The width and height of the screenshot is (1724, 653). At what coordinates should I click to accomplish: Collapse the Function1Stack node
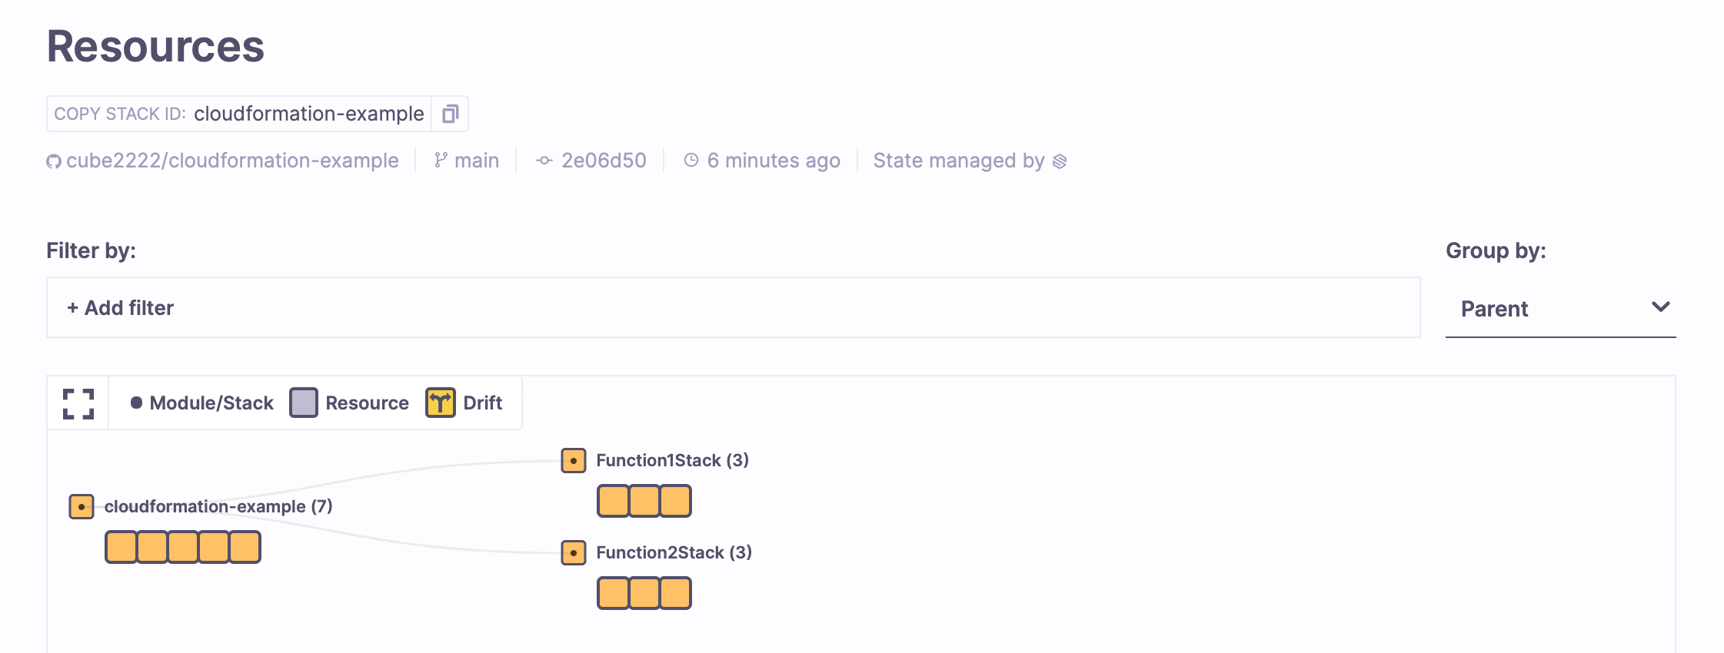(574, 461)
